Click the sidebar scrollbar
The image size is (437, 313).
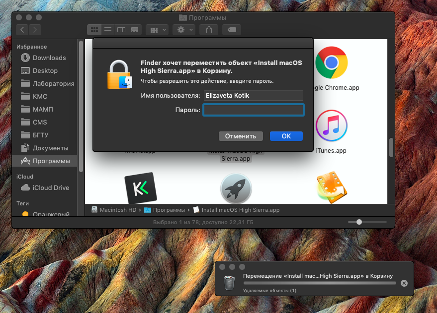point(81,107)
